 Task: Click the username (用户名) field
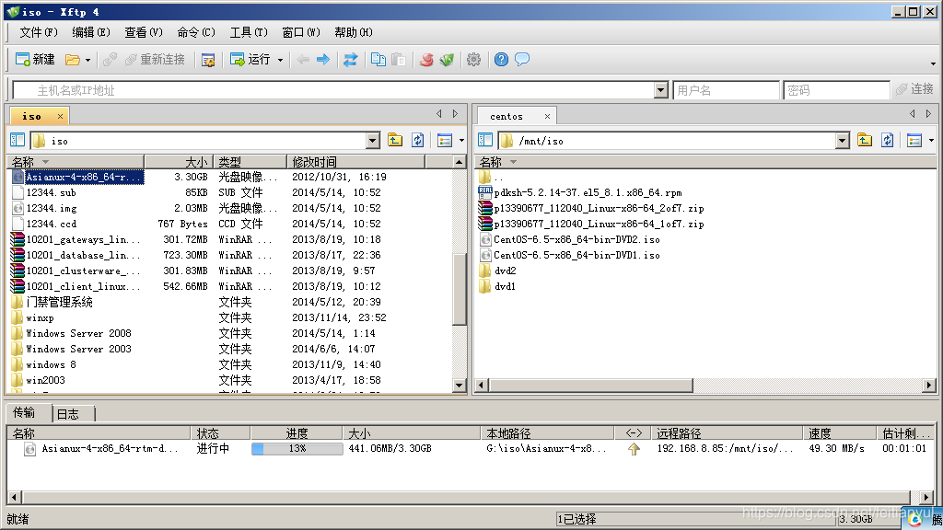[x=726, y=90]
